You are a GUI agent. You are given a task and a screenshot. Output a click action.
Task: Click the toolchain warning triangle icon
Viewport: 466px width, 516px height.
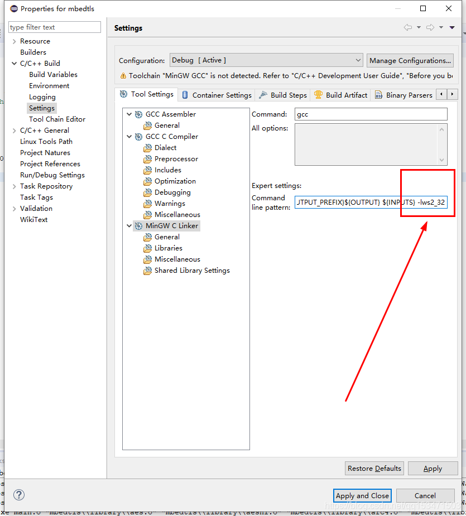coord(123,76)
